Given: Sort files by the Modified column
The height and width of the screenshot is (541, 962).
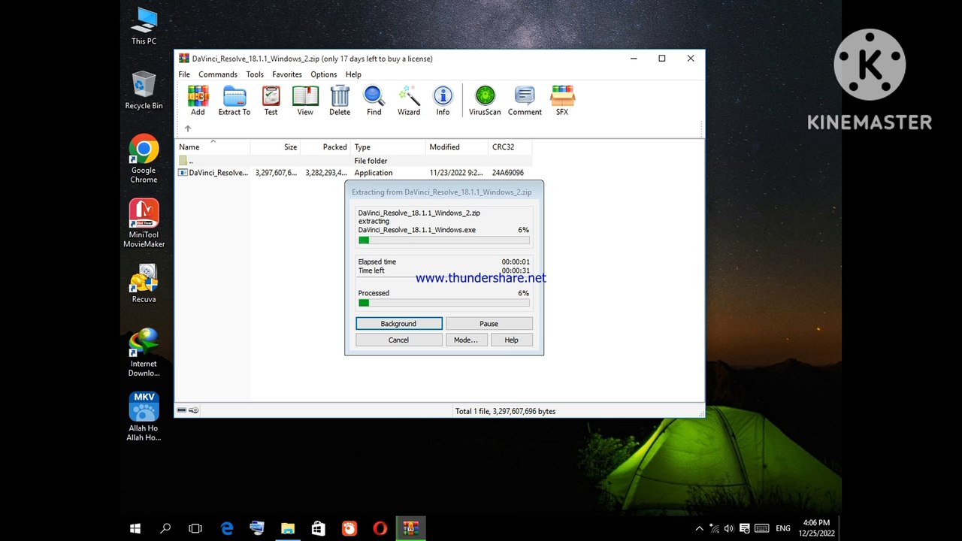Looking at the screenshot, I should click(457, 147).
